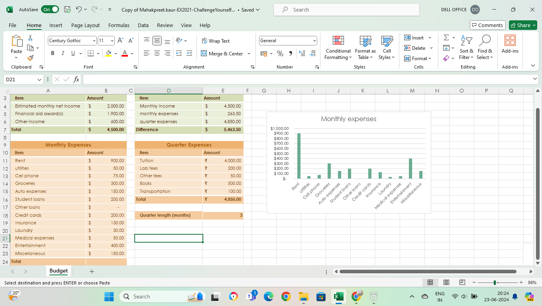This screenshot has width=542, height=306.
Task: Toggle Bold formatting
Action: click(53, 53)
